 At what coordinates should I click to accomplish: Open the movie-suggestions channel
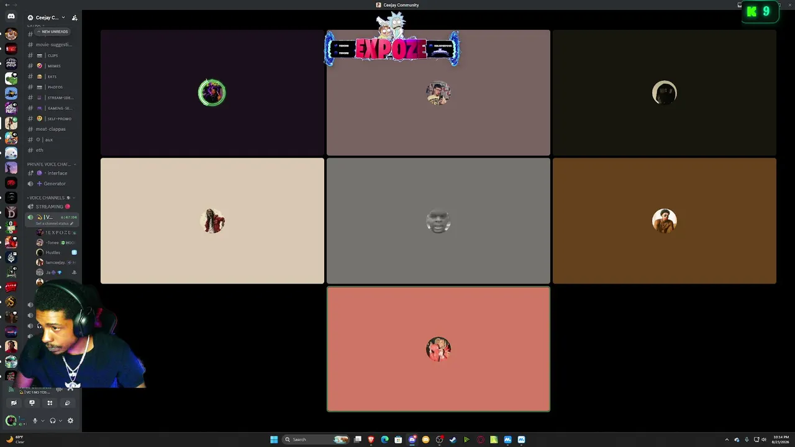(52, 45)
